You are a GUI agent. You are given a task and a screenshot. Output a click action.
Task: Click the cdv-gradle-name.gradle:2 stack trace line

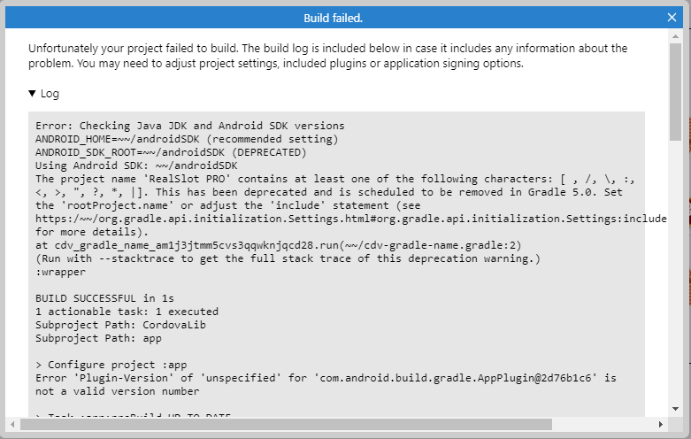click(x=279, y=245)
